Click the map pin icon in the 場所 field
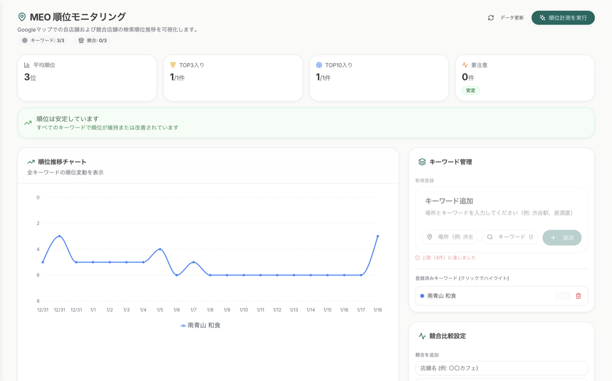 [x=430, y=237]
